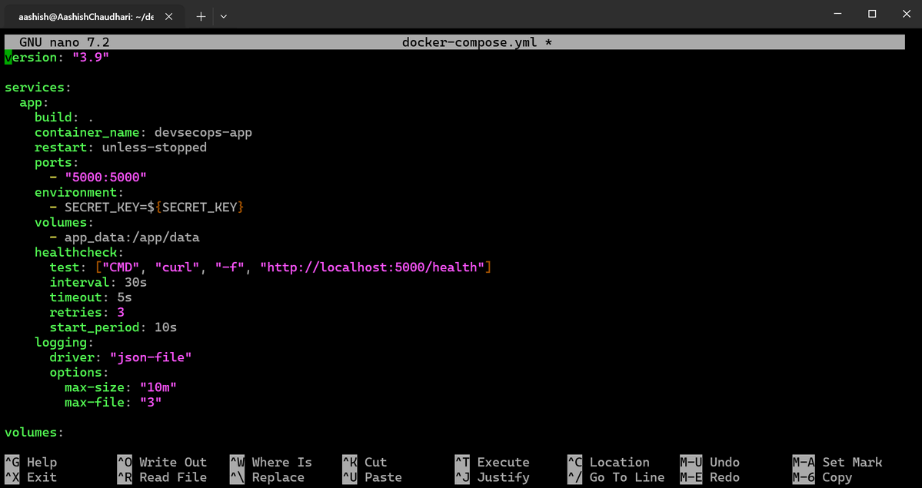
Task: Place cursor on version: "3.9" line
Action: [57, 58]
